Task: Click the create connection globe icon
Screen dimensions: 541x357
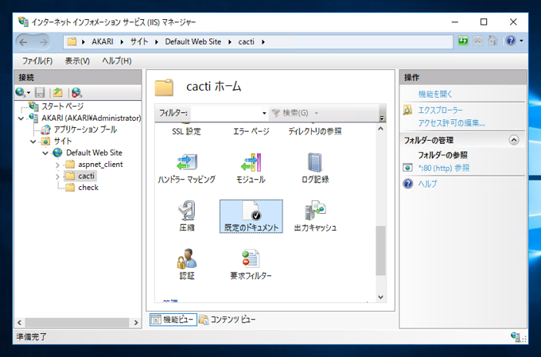Action: click(x=21, y=92)
